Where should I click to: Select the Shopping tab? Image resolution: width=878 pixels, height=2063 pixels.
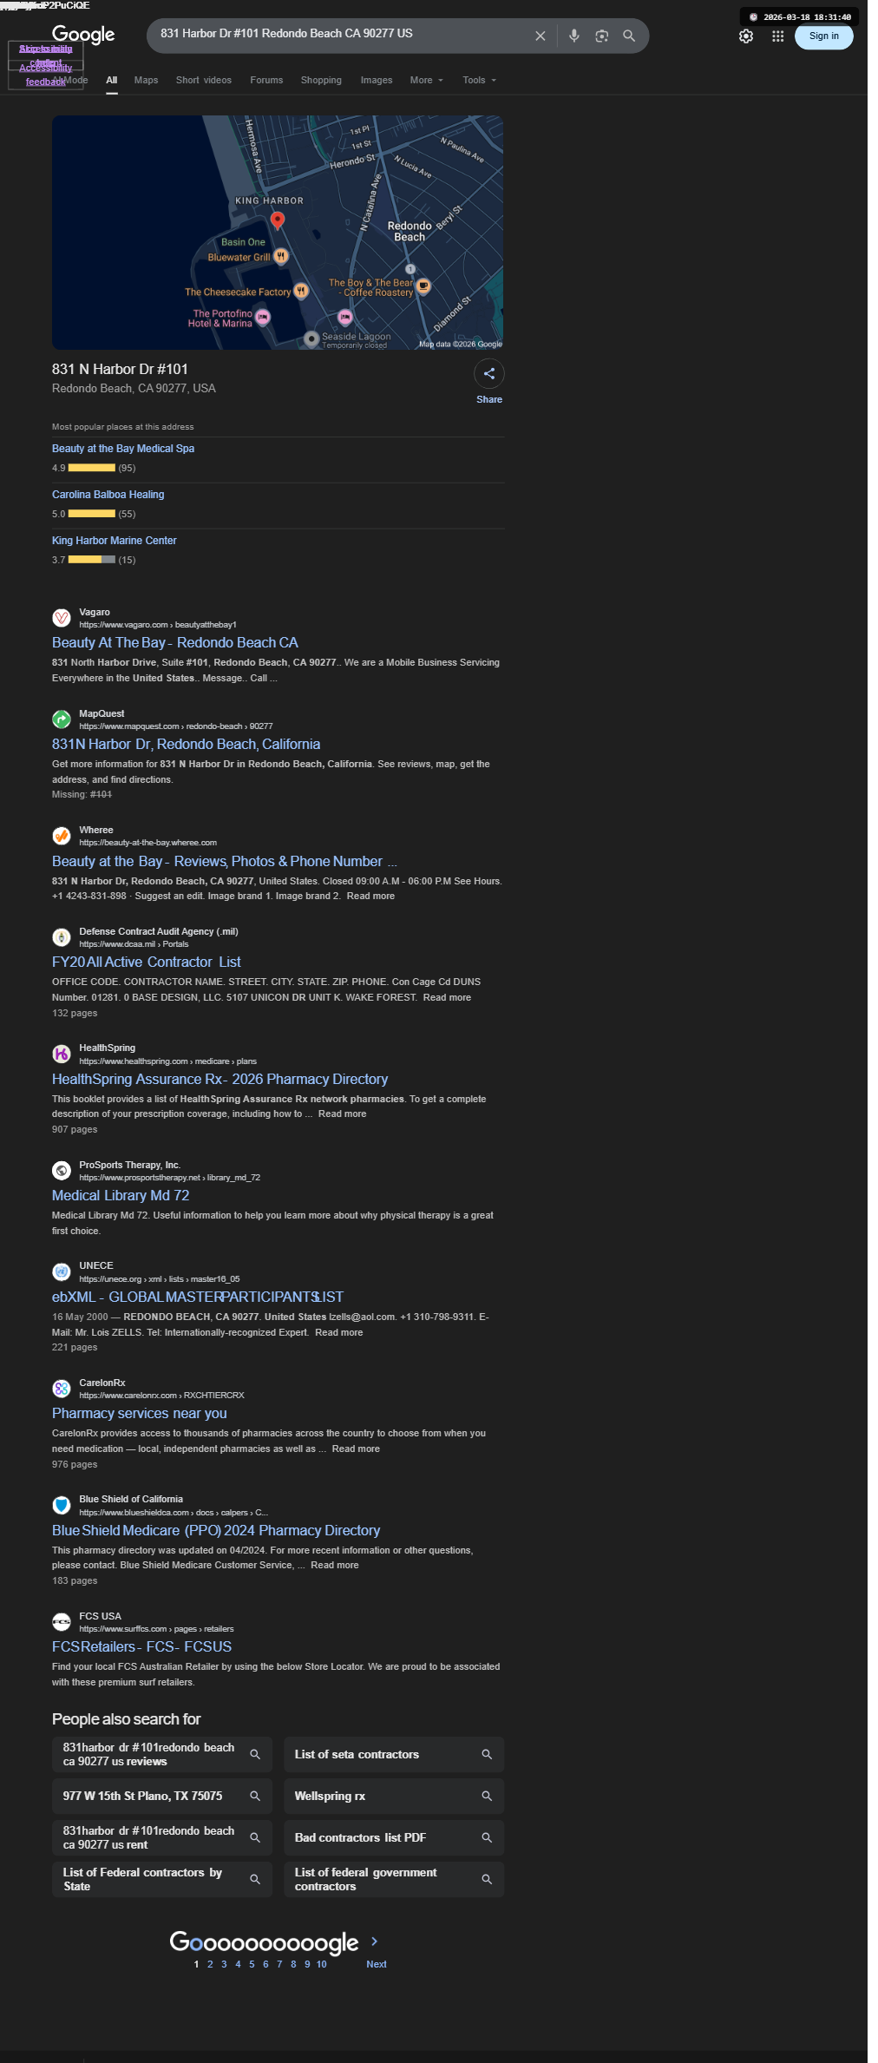click(x=321, y=80)
